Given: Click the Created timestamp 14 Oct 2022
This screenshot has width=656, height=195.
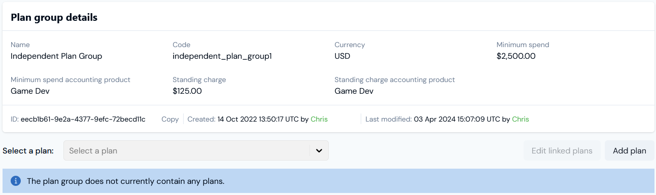Looking at the screenshot, I should [258, 120].
